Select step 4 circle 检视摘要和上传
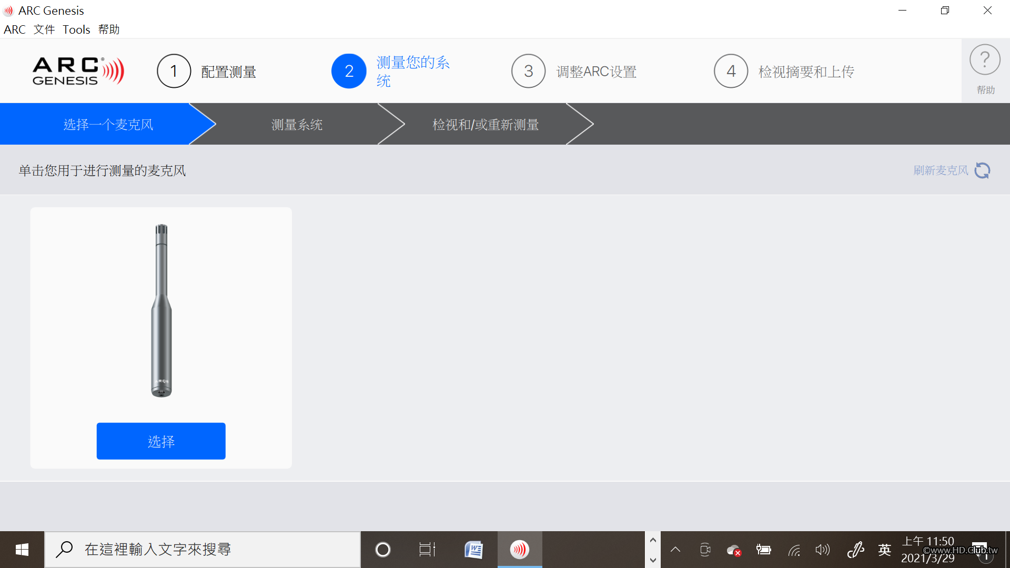1010x568 pixels. coord(731,71)
